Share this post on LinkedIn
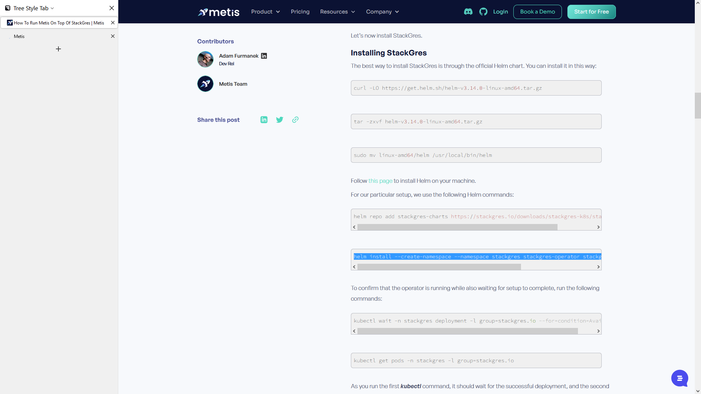The height and width of the screenshot is (394, 701). tap(264, 120)
